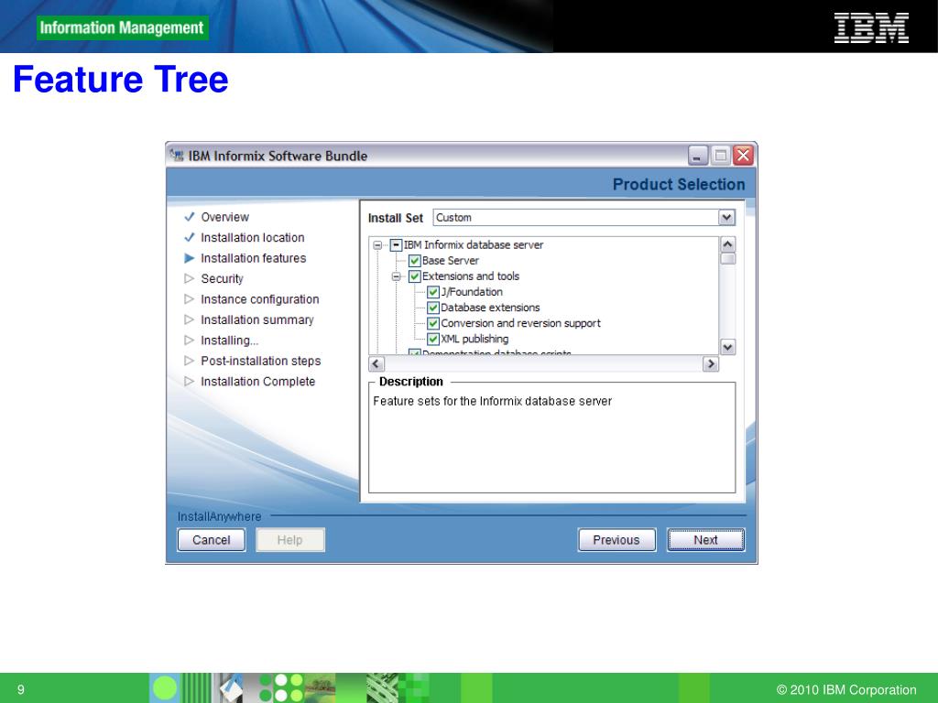Click the Install Set Custom combo box
938x703 pixels.
point(584,218)
